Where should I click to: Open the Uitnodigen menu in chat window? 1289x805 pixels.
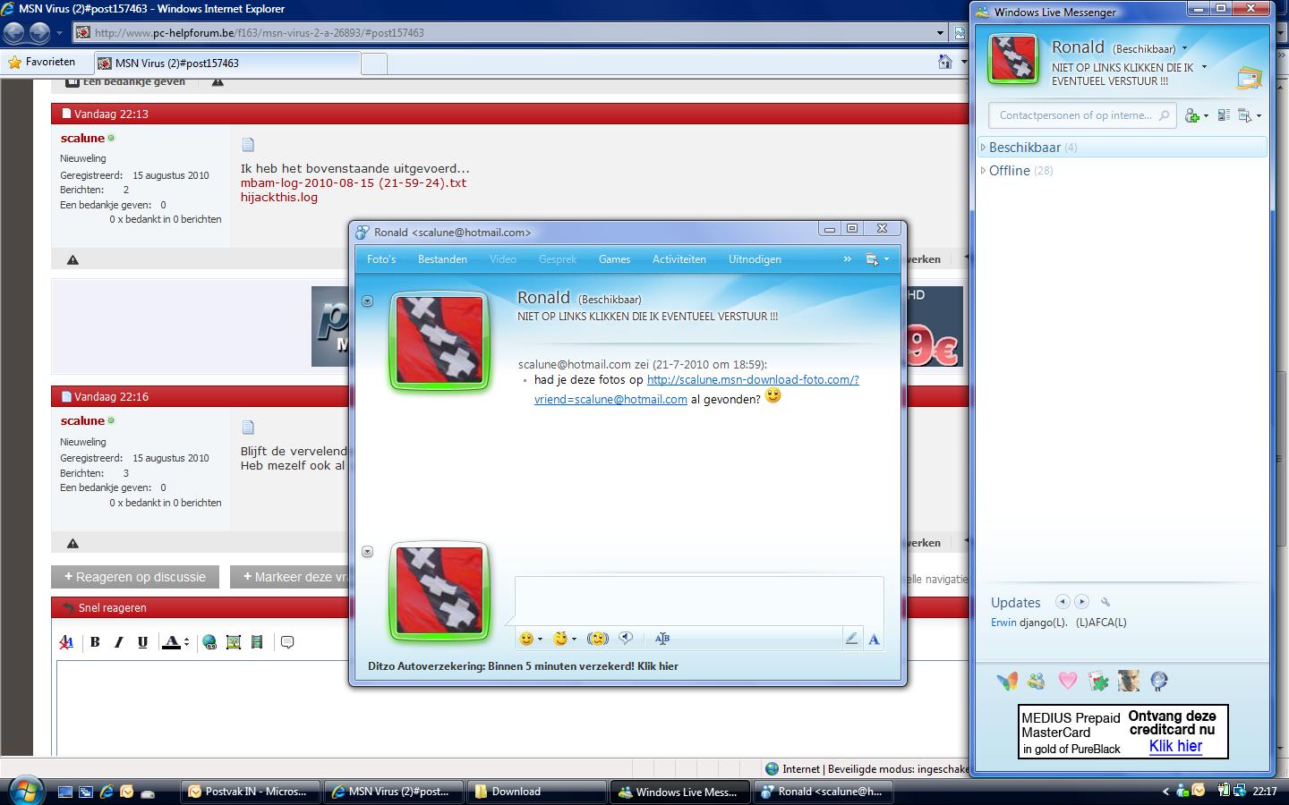(x=755, y=259)
